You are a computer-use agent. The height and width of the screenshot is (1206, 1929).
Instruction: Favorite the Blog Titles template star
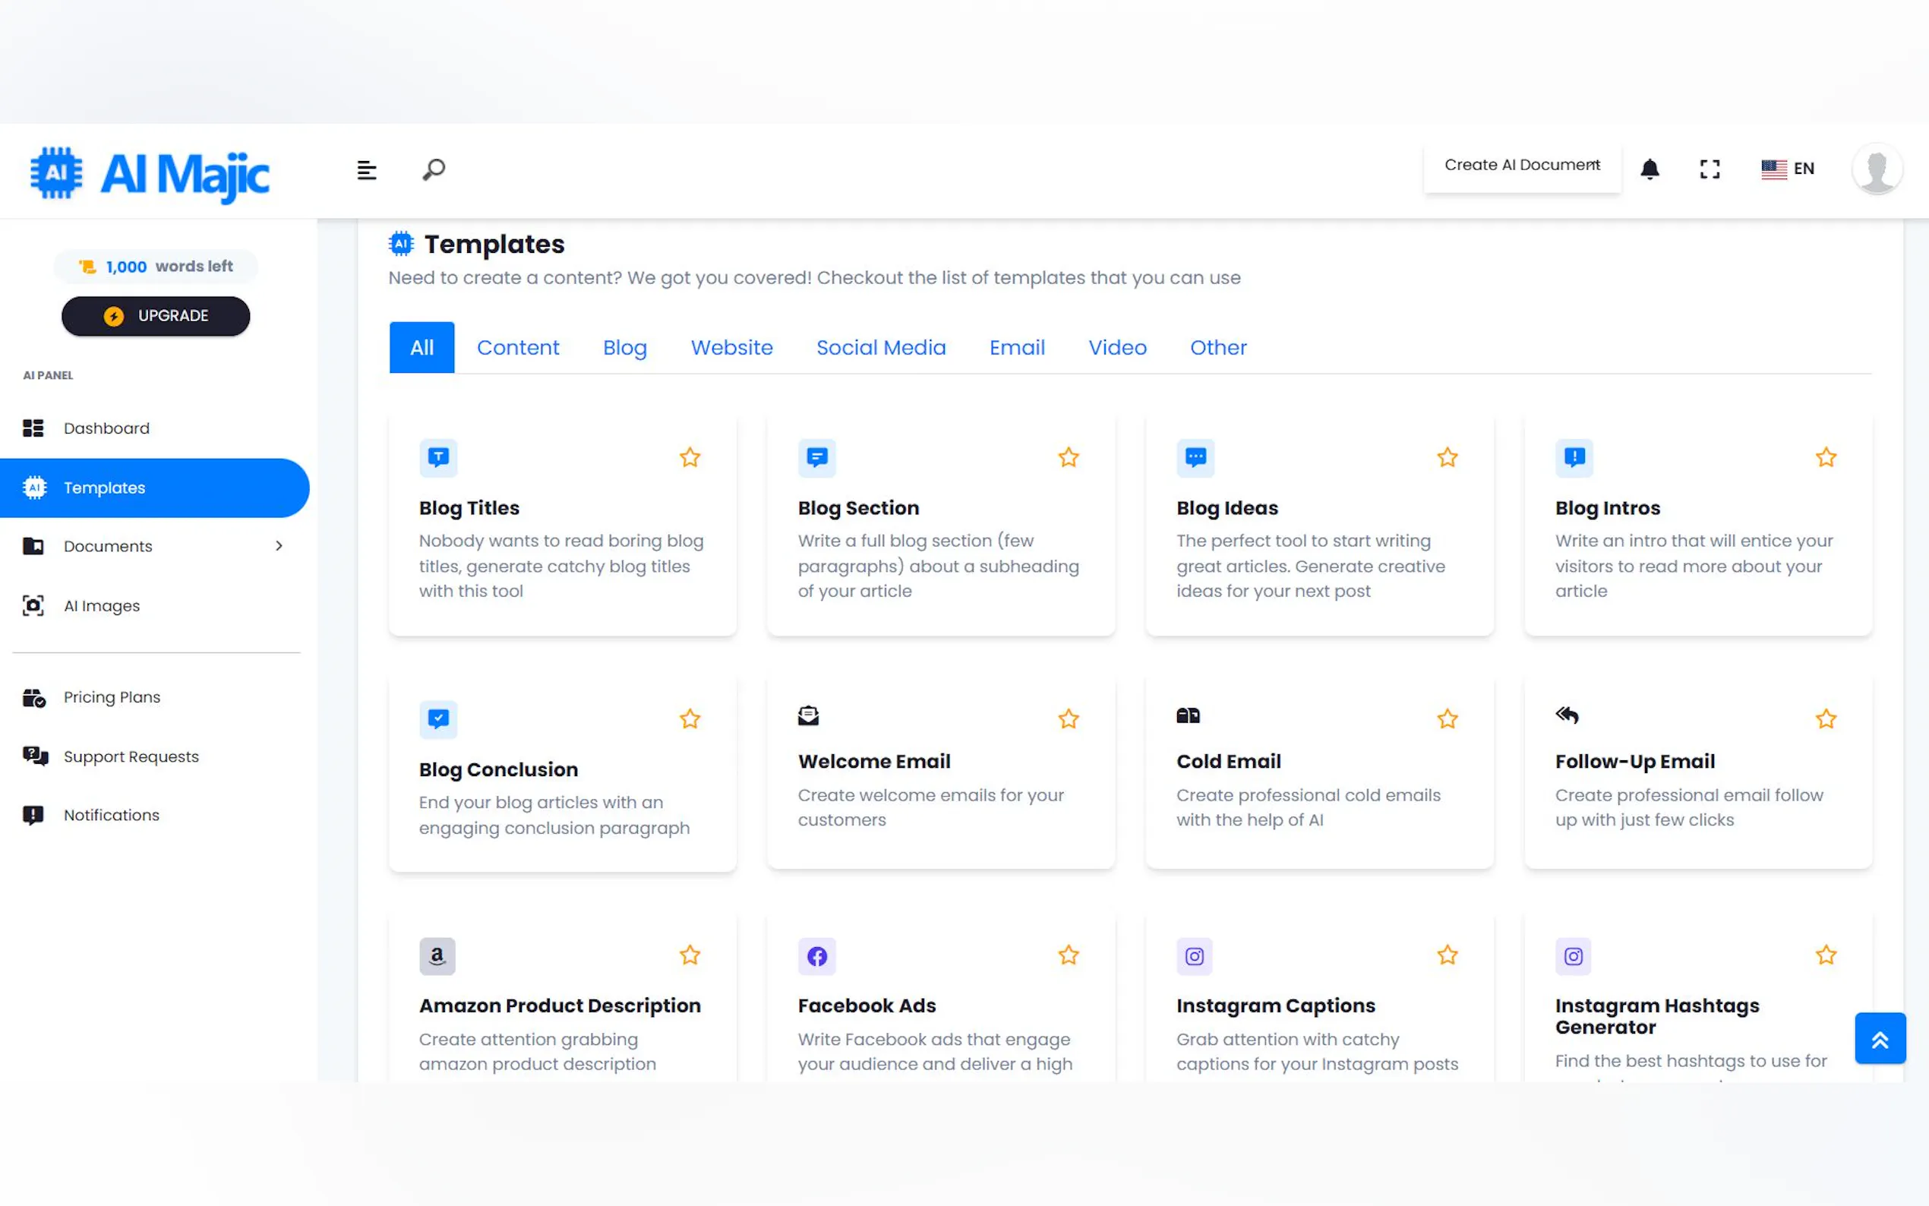tap(690, 458)
